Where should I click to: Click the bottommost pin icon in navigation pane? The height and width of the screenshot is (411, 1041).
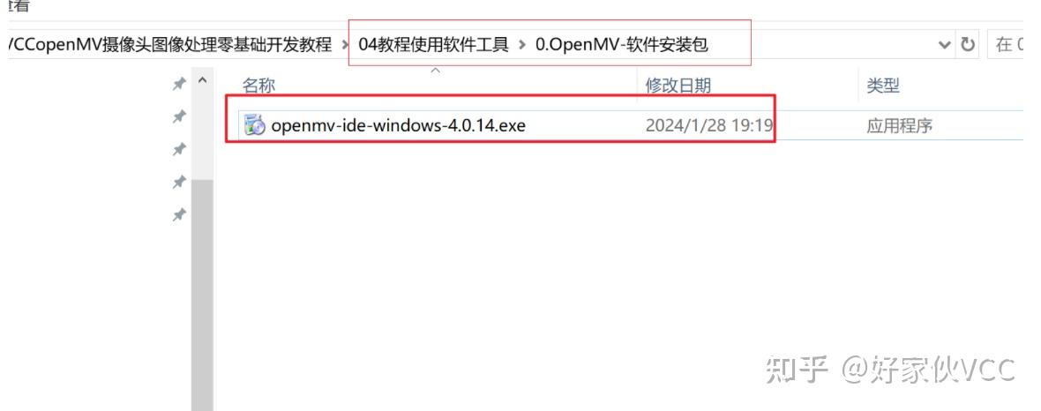[178, 215]
